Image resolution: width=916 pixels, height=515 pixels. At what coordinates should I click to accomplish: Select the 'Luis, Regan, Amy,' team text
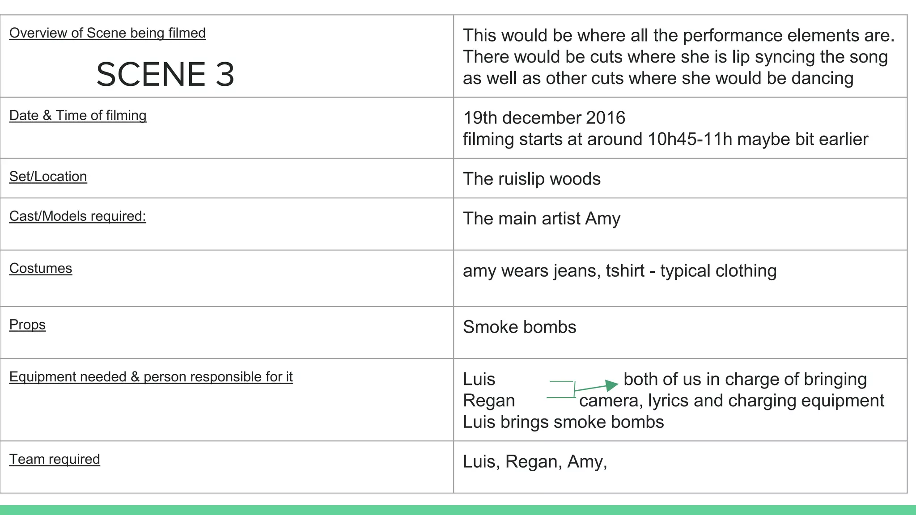pos(535,462)
